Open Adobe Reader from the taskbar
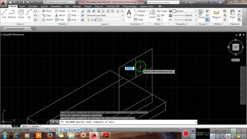Screen dimensions: 247x139 [x=106, y=135]
